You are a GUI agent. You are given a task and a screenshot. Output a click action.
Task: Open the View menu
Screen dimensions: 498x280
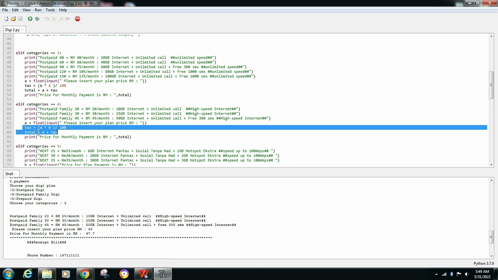point(26,10)
